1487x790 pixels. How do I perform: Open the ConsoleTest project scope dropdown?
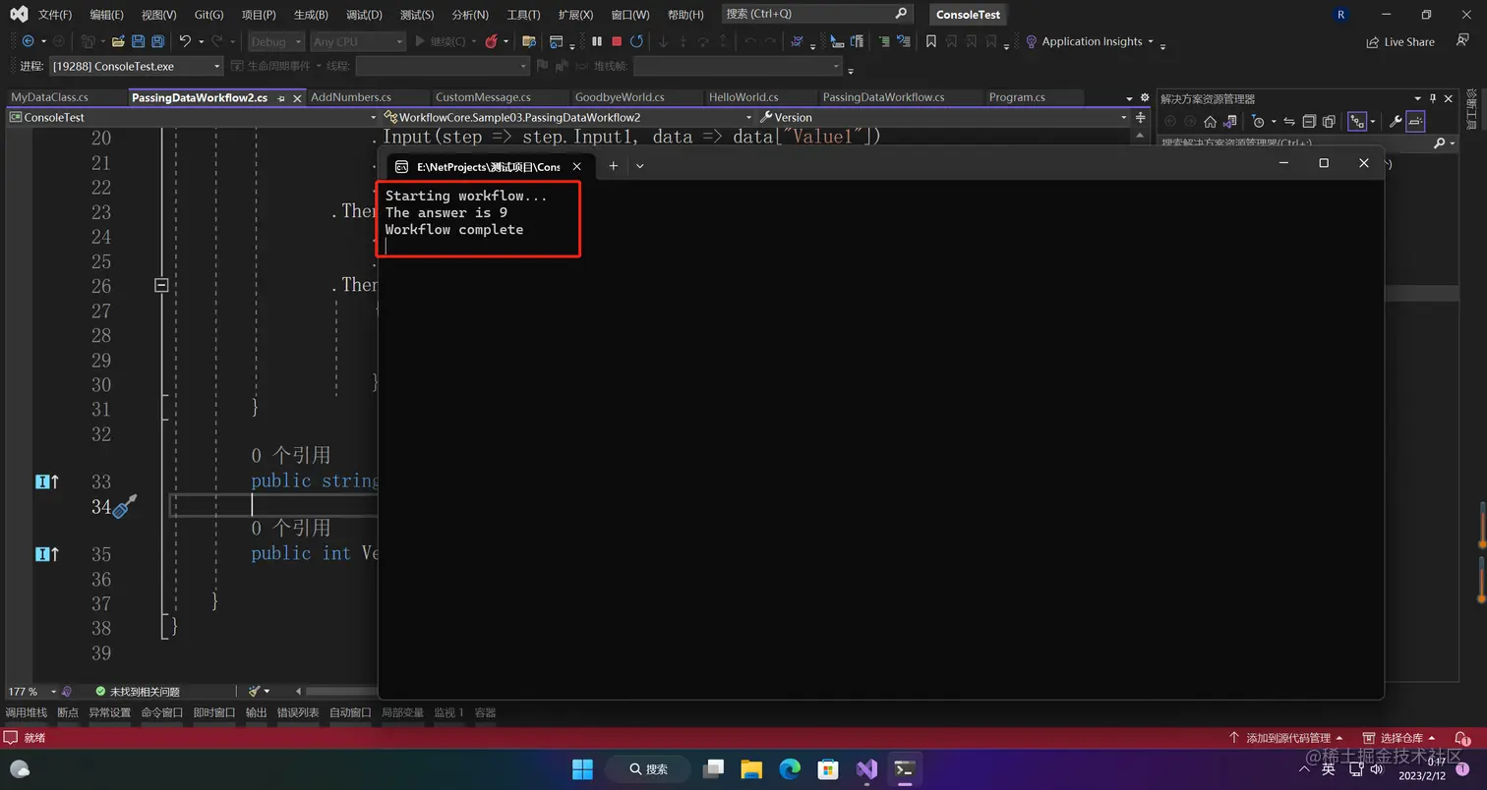click(192, 117)
